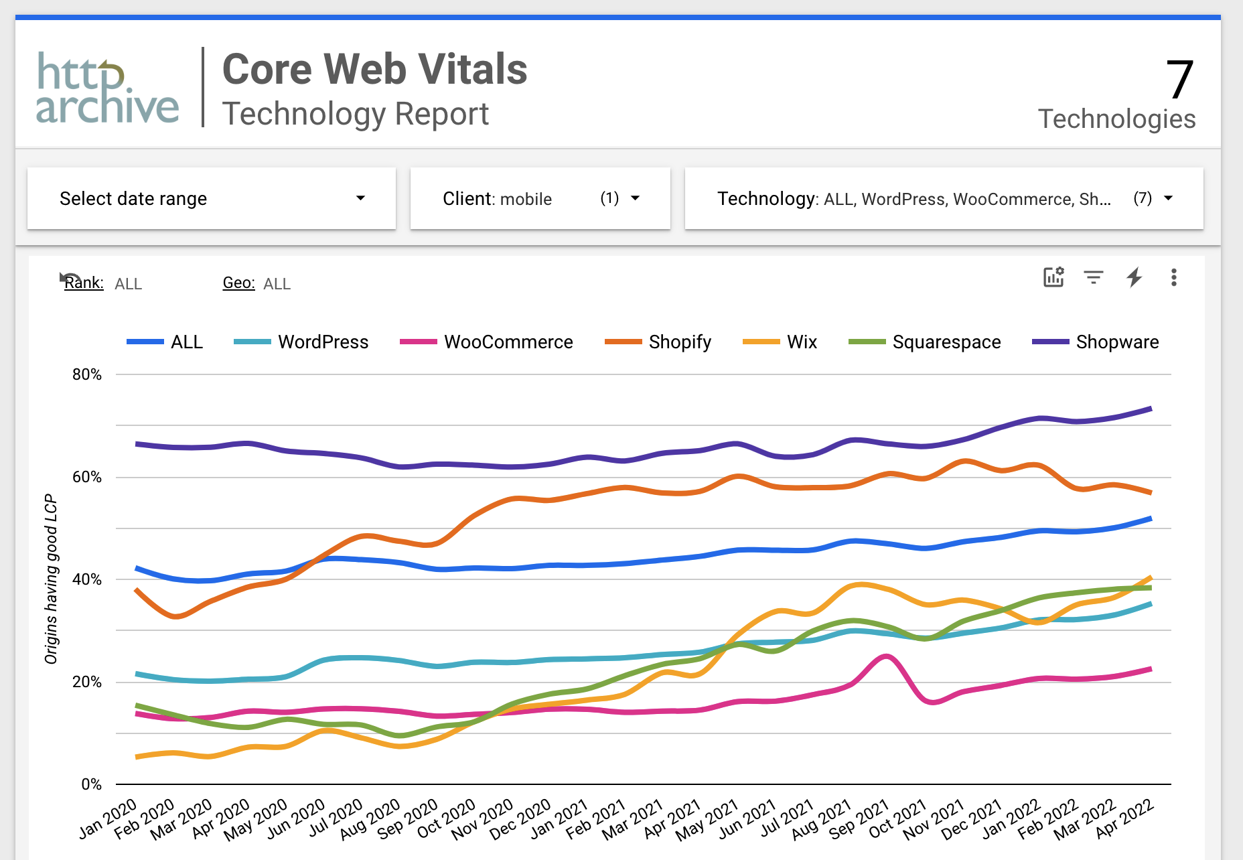Toggle the Shopify legend entry
This screenshot has height=860, width=1243.
coord(658,342)
